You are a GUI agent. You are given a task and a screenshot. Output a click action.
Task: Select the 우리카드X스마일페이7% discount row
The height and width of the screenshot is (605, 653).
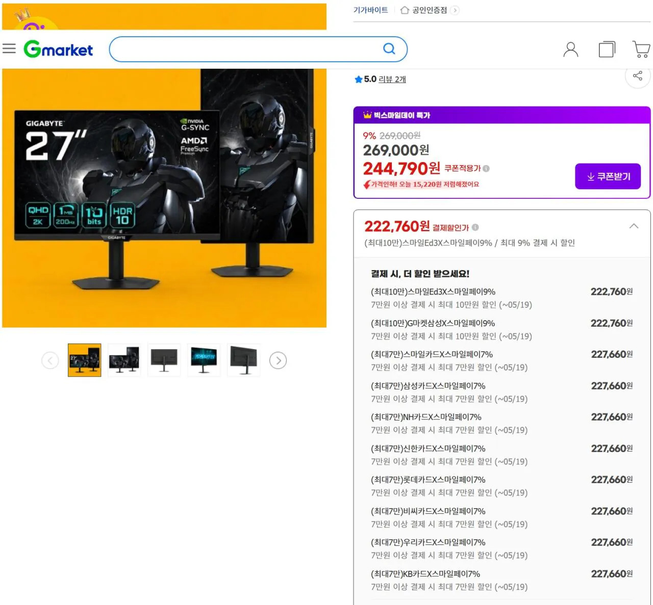pyautogui.click(x=501, y=549)
